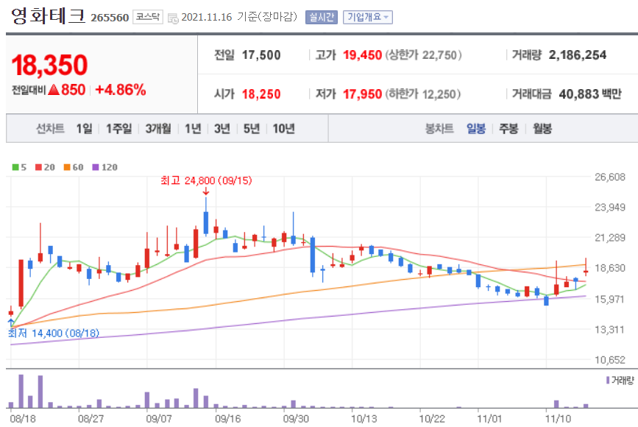This screenshot has height=427, width=638.
Task: Select the 10년 line chart period
Action: (283, 129)
